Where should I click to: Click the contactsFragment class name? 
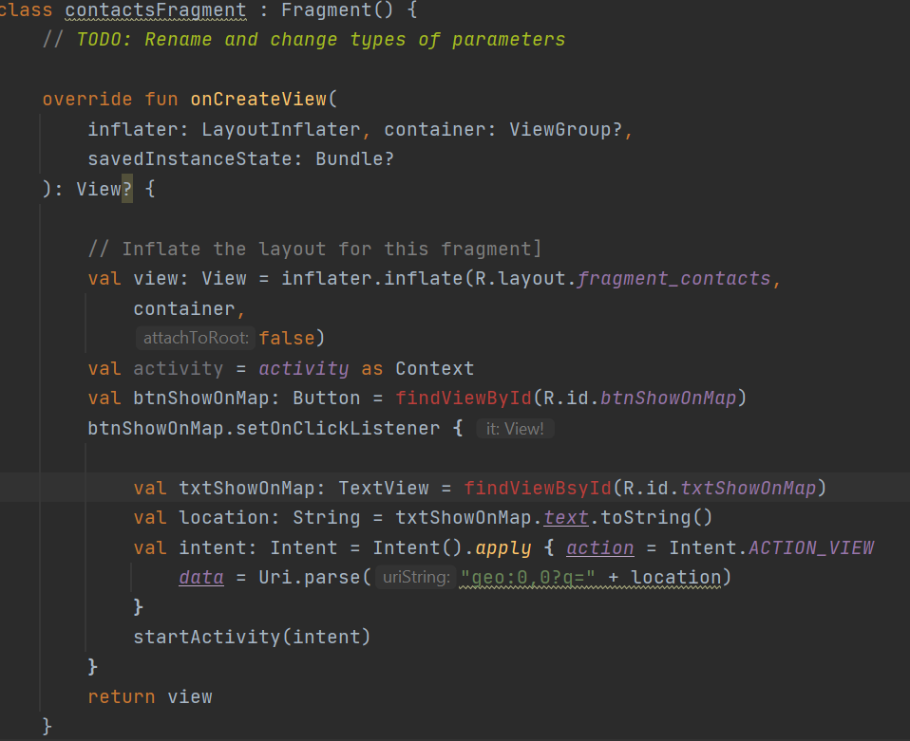[156, 10]
